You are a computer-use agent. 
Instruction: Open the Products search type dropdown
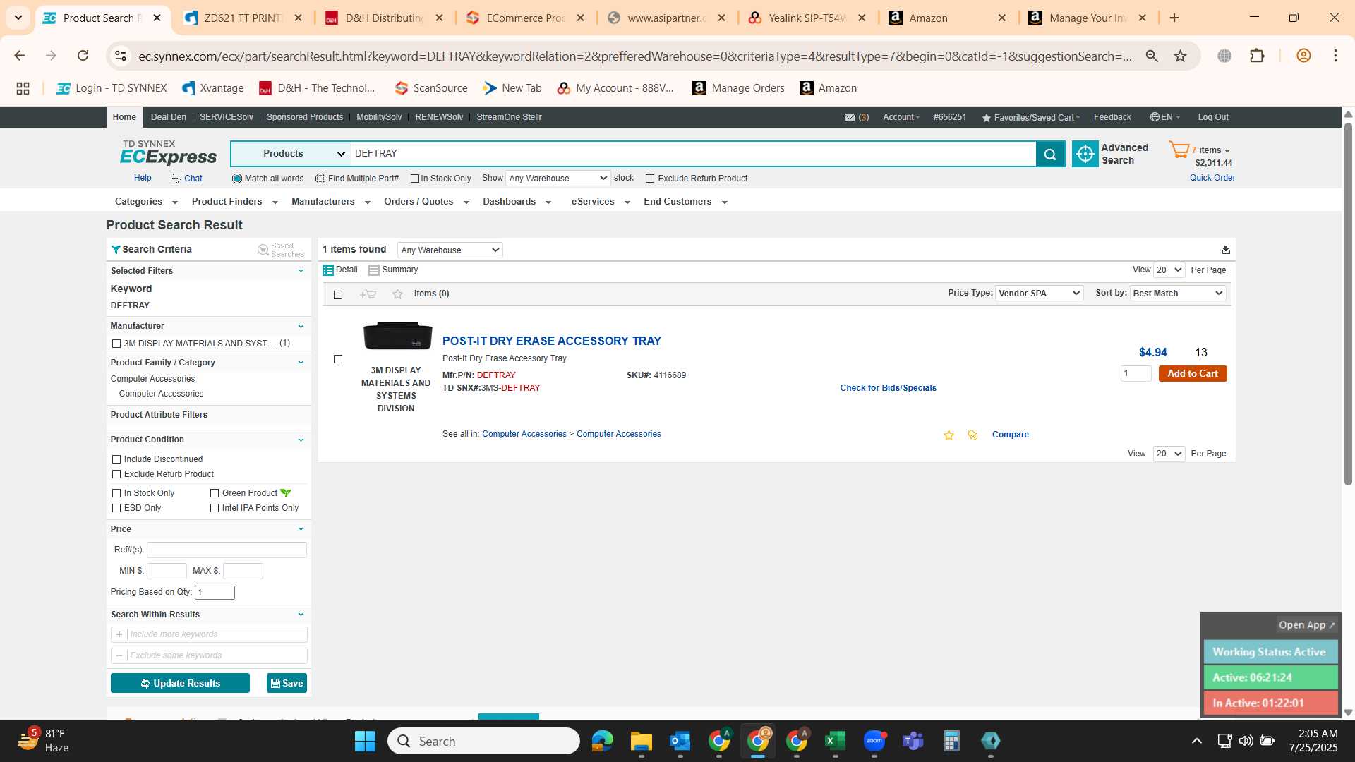click(x=291, y=154)
